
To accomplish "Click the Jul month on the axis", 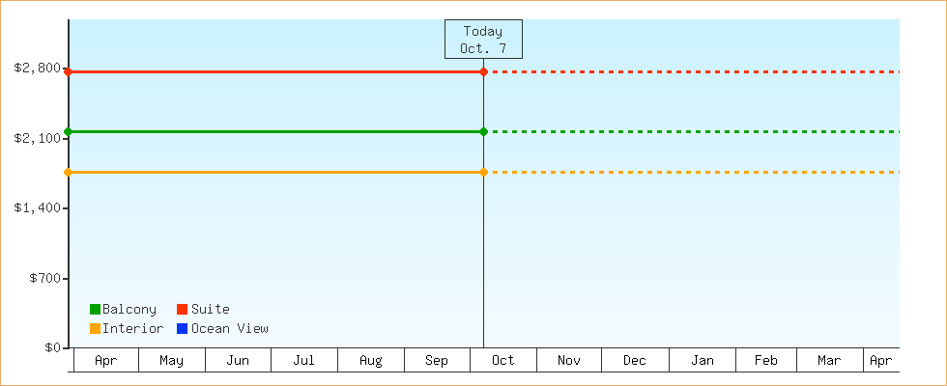I will coord(303,361).
